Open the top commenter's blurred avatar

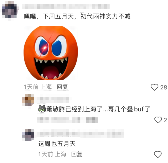pos(10,11)
